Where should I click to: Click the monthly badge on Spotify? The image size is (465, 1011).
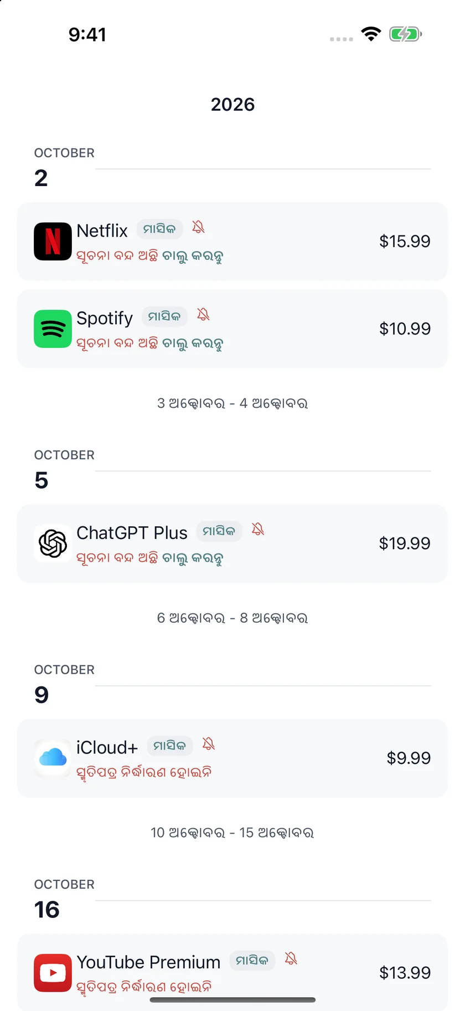point(164,317)
